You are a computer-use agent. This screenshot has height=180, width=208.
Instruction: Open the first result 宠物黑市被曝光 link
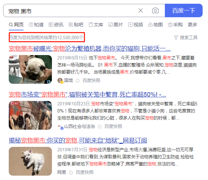pos(90,49)
